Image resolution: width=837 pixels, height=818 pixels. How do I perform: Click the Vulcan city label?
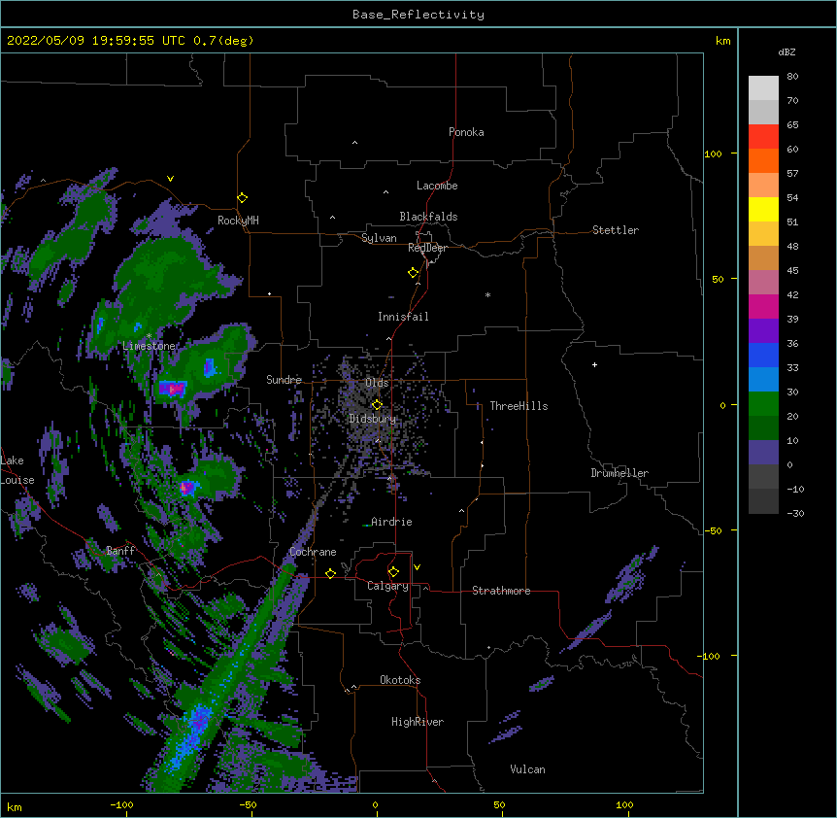point(527,769)
